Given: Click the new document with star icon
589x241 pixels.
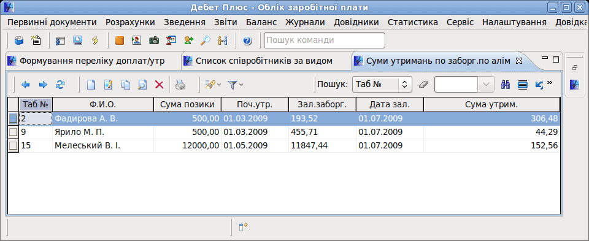Looking at the screenshot, I should [36, 40].
